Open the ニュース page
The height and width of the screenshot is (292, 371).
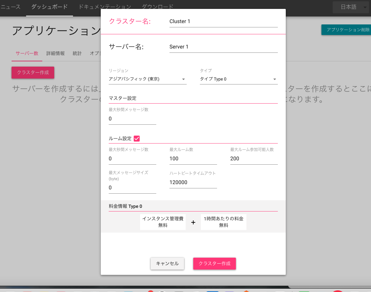point(11,6)
